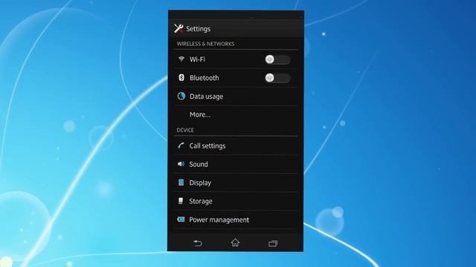Image resolution: width=476 pixels, height=267 pixels.
Task: Click the Power management battery icon
Action: point(181,220)
